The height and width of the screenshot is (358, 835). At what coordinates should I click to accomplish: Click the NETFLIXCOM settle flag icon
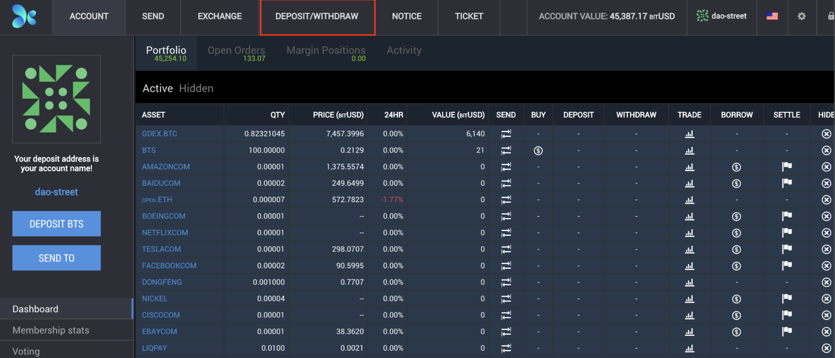pos(787,233)
